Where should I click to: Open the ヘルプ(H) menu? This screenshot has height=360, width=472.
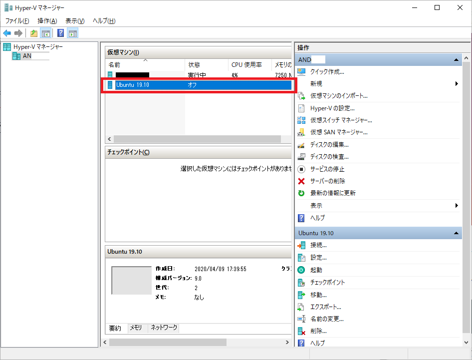pyautogui.click(x=104, y=21)
